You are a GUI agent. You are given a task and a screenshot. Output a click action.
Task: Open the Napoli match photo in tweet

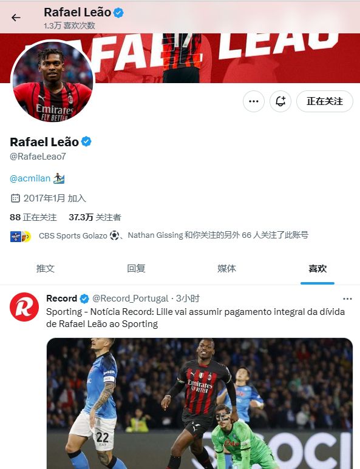click(200, 403)
